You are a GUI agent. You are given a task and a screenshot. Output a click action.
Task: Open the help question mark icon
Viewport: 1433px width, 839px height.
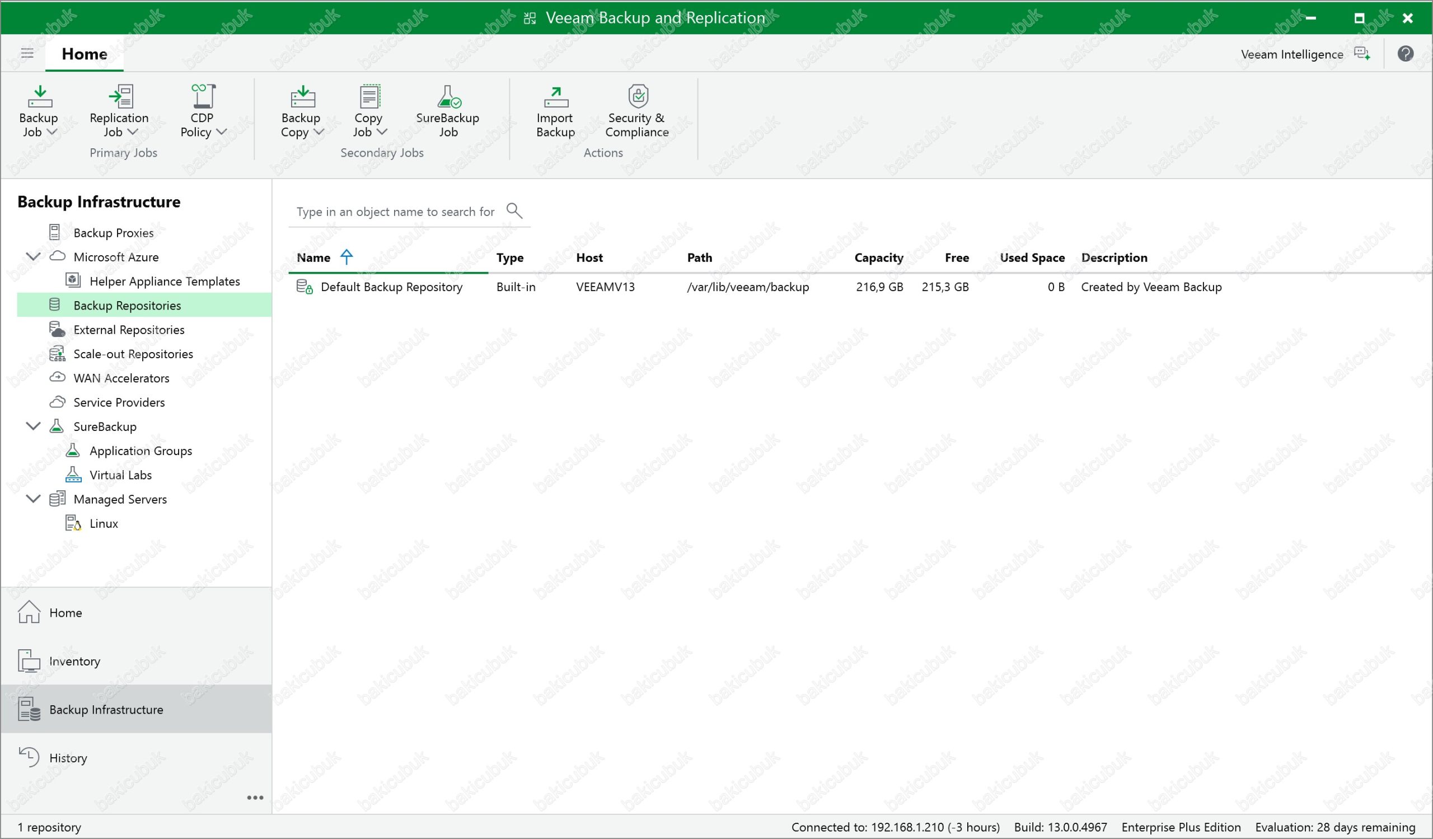[1405, 54]
